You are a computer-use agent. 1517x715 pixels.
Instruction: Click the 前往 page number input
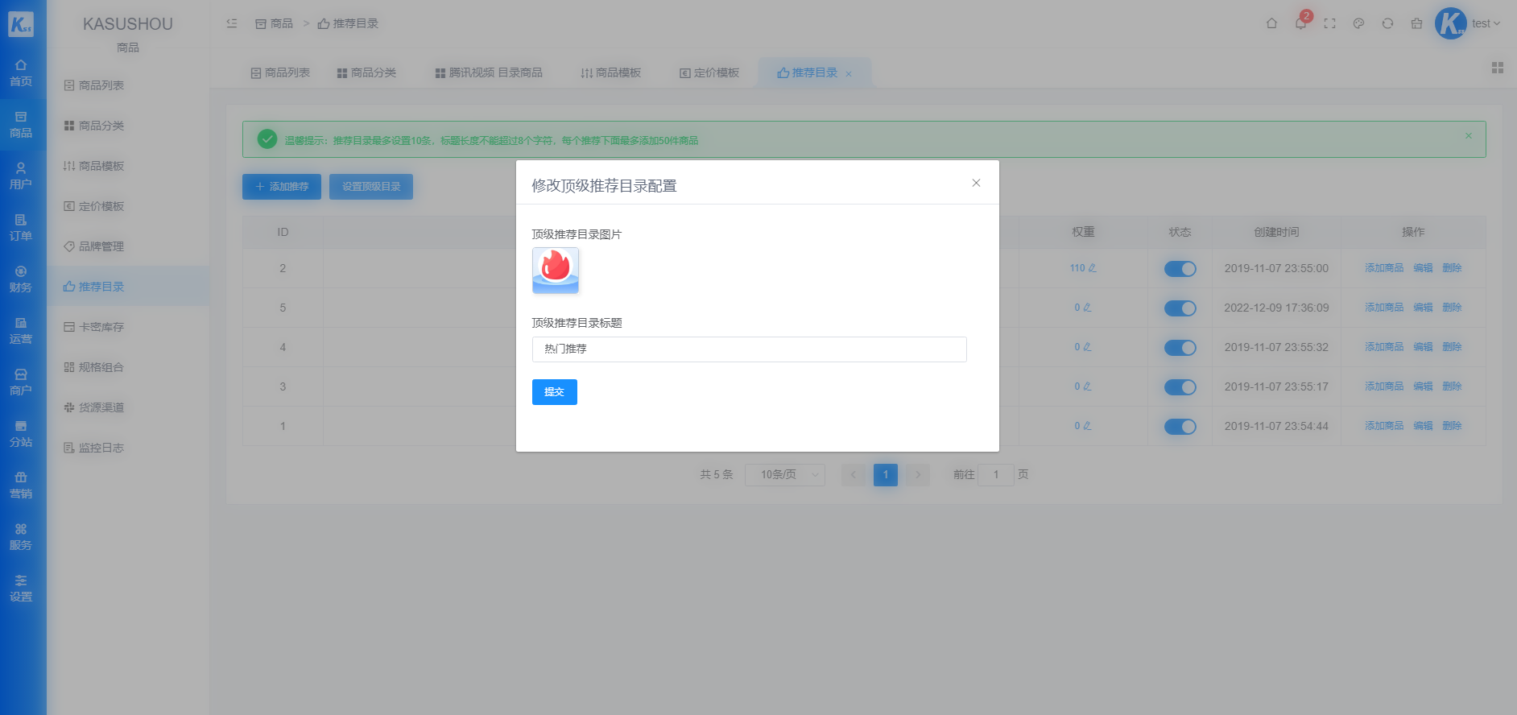996,474
